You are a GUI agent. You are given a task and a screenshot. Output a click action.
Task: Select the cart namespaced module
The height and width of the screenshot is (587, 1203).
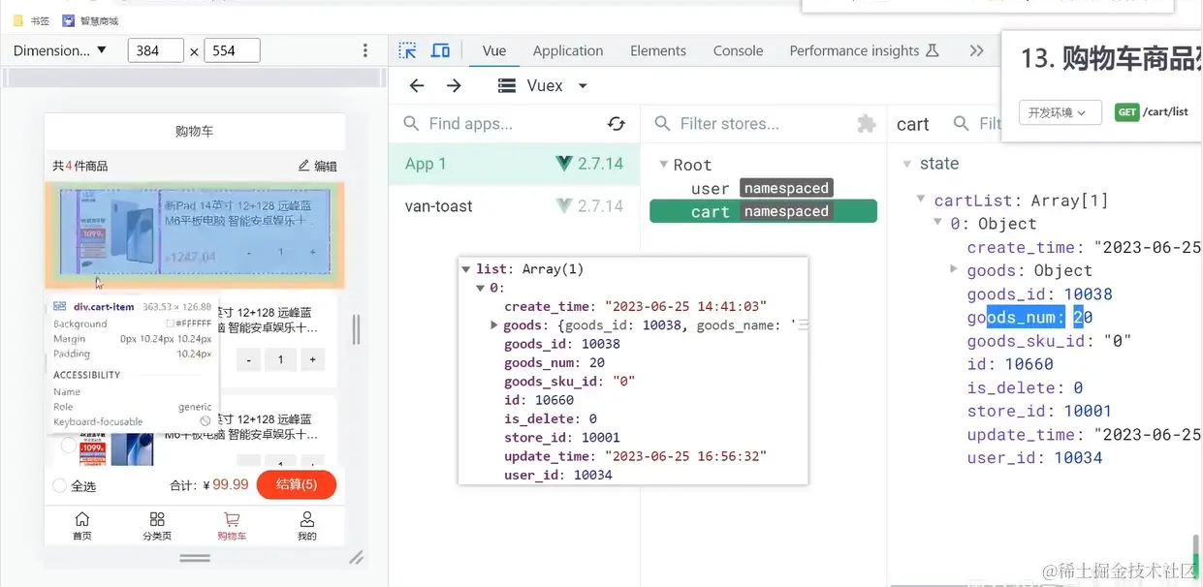(763, 211)
